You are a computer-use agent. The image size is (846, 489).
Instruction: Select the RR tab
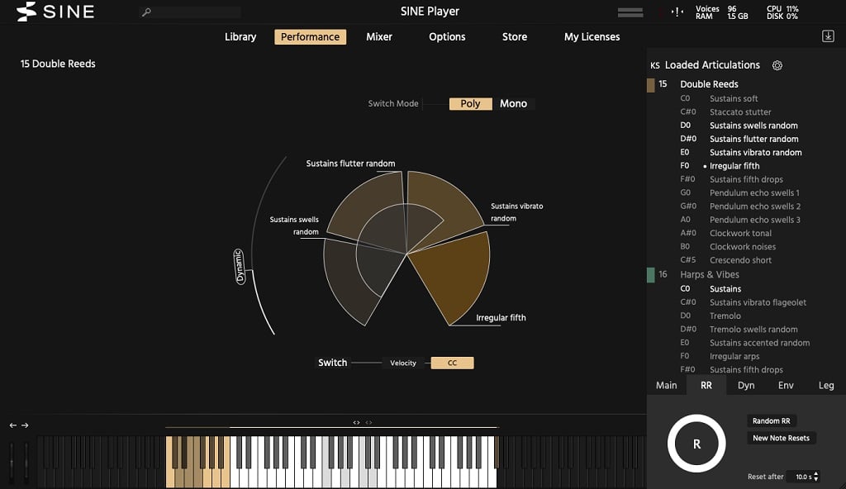(706, 386)
